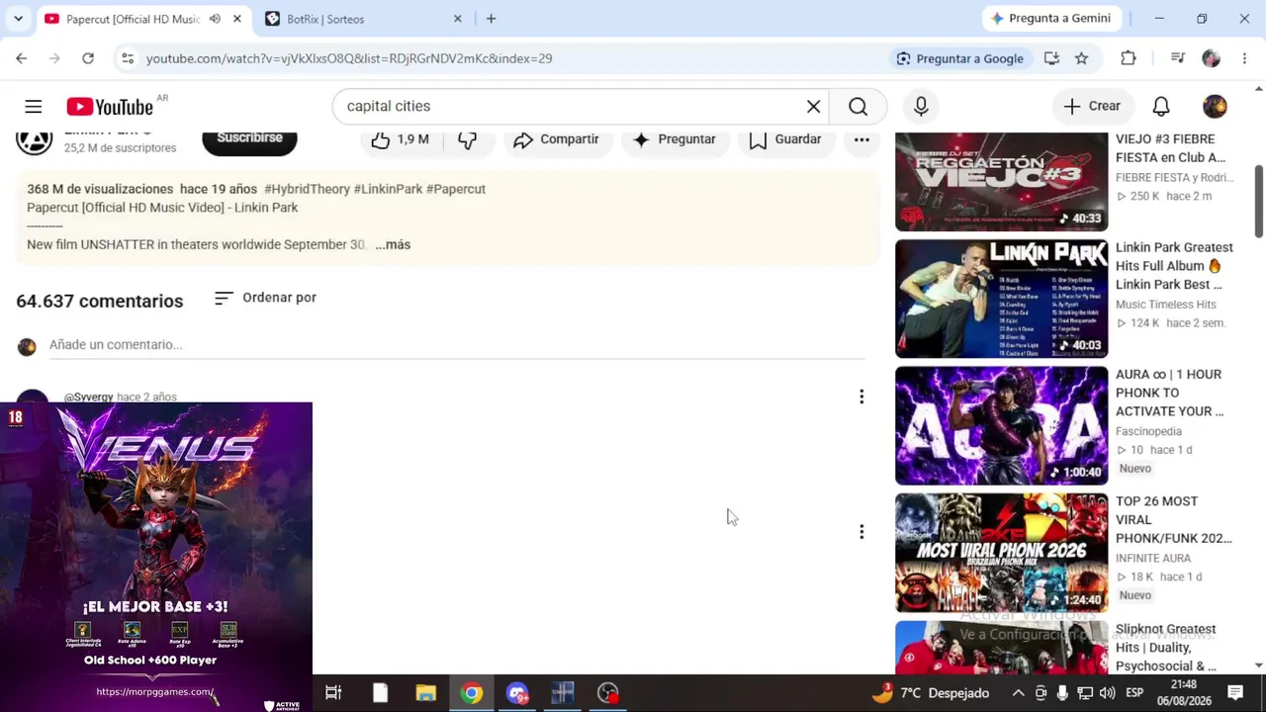Open the Windows notification center
Screen dimensions: 1266x712
[1235, 693]
